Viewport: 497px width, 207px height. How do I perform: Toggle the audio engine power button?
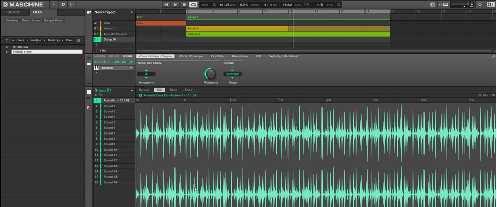pos(480,5)
